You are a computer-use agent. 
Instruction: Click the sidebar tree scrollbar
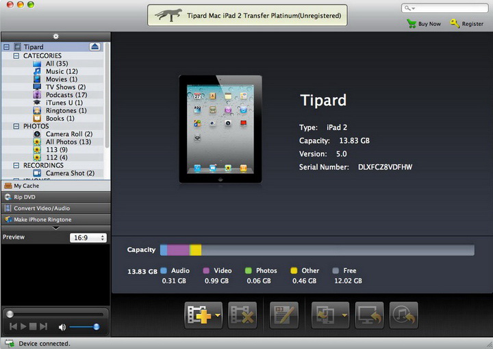click(108, 95)
